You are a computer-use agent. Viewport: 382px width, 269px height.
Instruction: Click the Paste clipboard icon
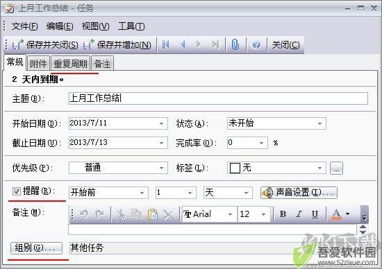coord(153,214)
